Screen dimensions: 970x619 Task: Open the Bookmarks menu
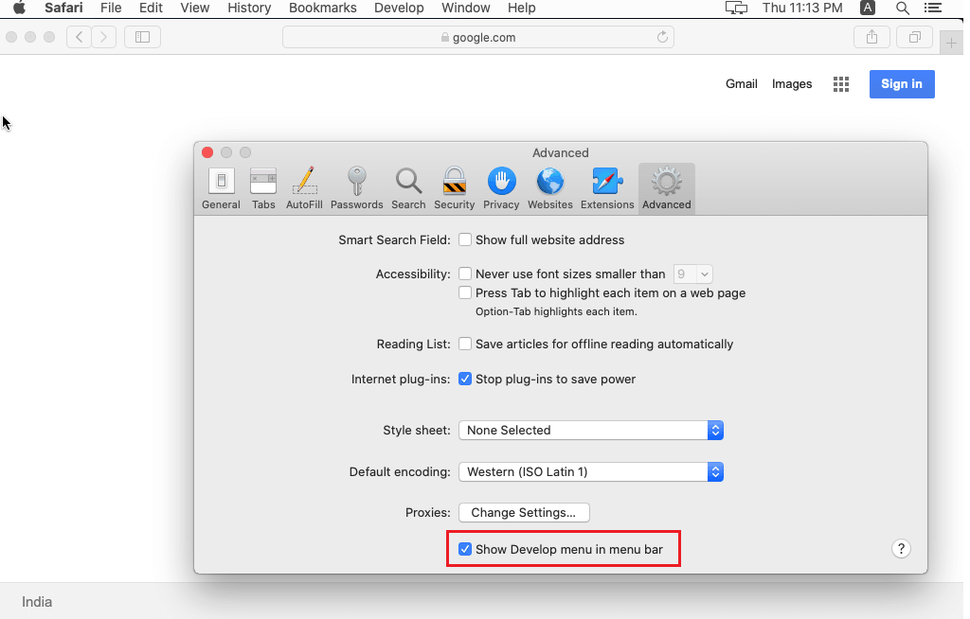pos(323,8)
